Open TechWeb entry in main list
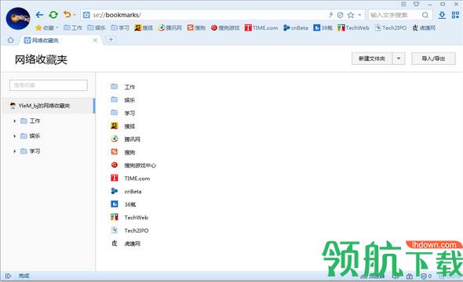 click(129, 218)
